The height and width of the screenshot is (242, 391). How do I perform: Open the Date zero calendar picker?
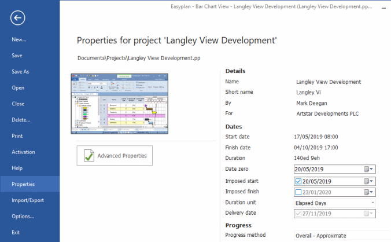368,169
